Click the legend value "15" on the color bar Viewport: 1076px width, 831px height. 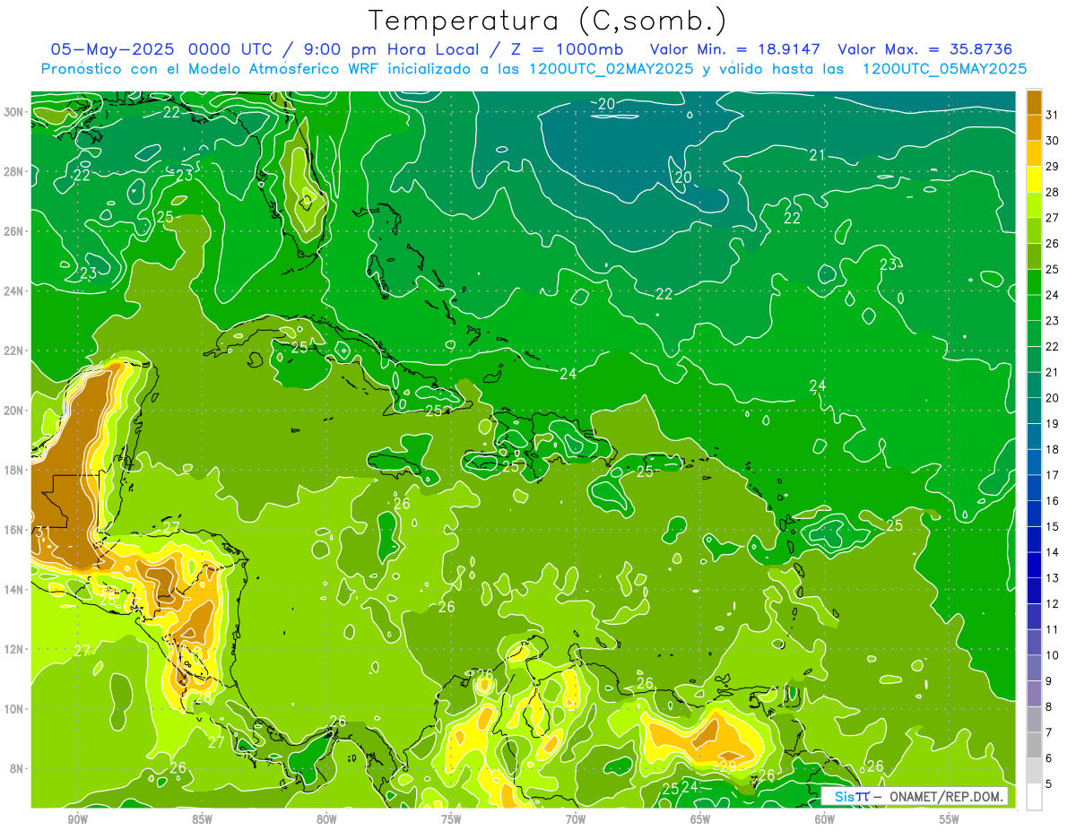1053,526
